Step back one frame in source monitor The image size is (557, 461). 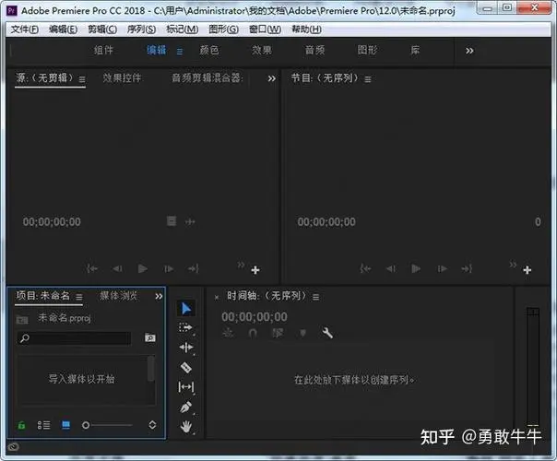(x=118, y=269)
